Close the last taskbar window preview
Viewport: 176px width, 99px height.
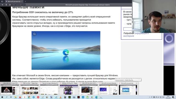(x=136, y=83)
